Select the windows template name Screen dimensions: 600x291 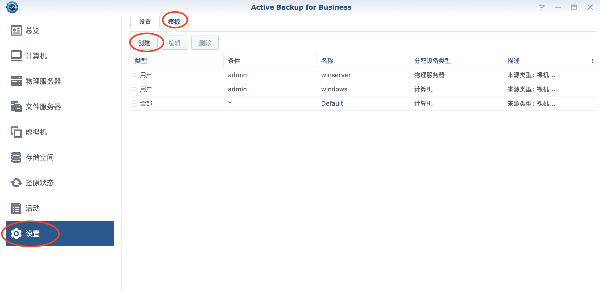click(334, 89)
